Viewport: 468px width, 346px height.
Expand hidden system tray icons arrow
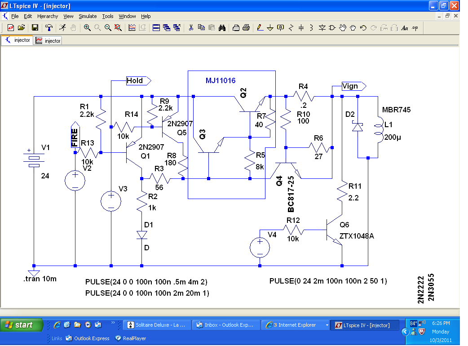pyautogui.click(x=405, y=332)
